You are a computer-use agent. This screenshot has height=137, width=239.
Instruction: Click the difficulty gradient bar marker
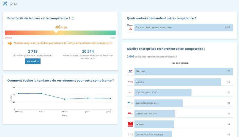(56, 32)
